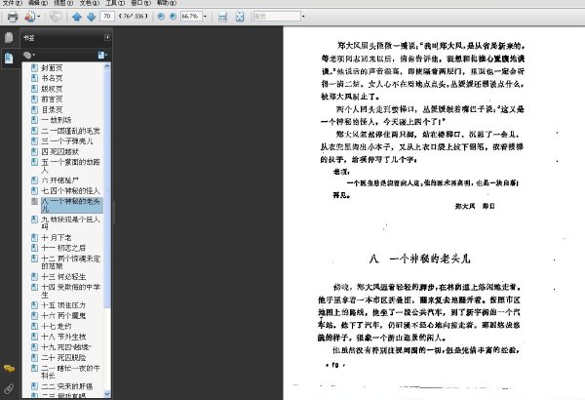Open the 编辑 menu
Screen dimensions: 585x400
point(38,3)
